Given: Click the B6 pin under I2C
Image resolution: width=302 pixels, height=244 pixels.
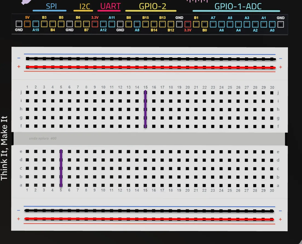Looking at the screenshot, I should coord(78,24).
